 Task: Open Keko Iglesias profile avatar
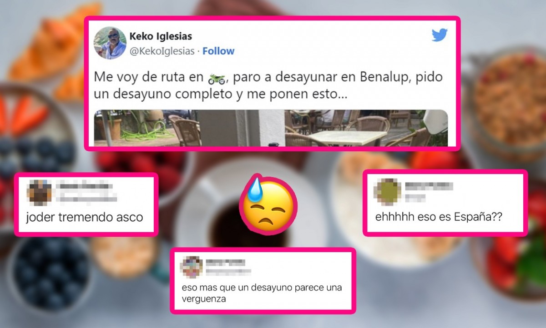pyautogui.click(x=110, y=43)
